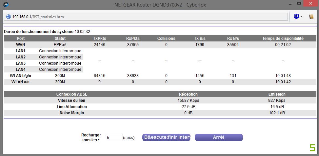Click the bookmarks book icon in the toolbar

click(311, 17)
